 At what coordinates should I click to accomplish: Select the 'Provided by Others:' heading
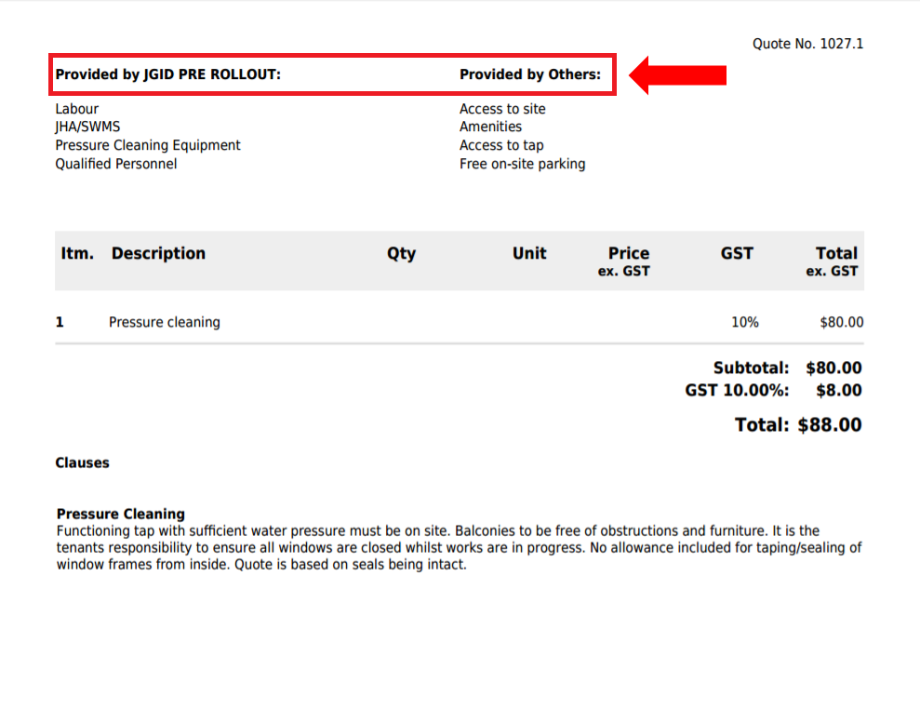[x=530, y=74]
